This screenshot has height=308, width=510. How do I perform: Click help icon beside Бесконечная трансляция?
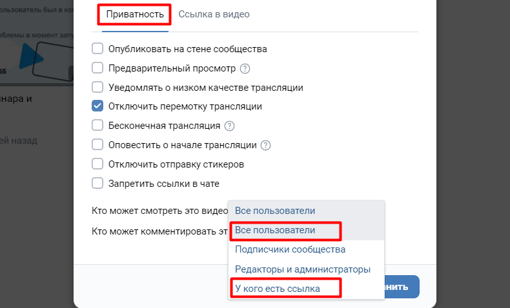point(229,126)
